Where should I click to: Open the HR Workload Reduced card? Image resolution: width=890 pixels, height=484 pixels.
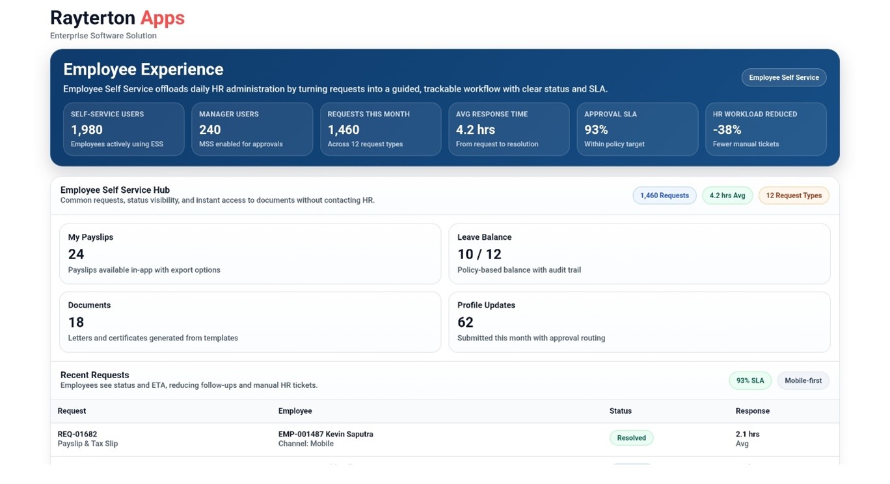pyautogui.click(x=766, y=129)
